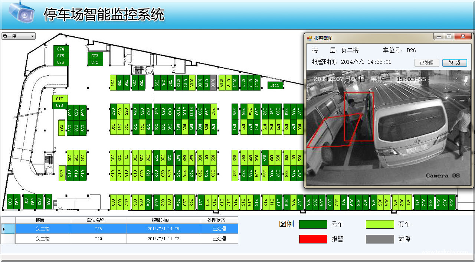The height and width of the screenshot is (262, 475).
Task: Click the 已处理 button in alarm dialog
Action: coord(426,63)
